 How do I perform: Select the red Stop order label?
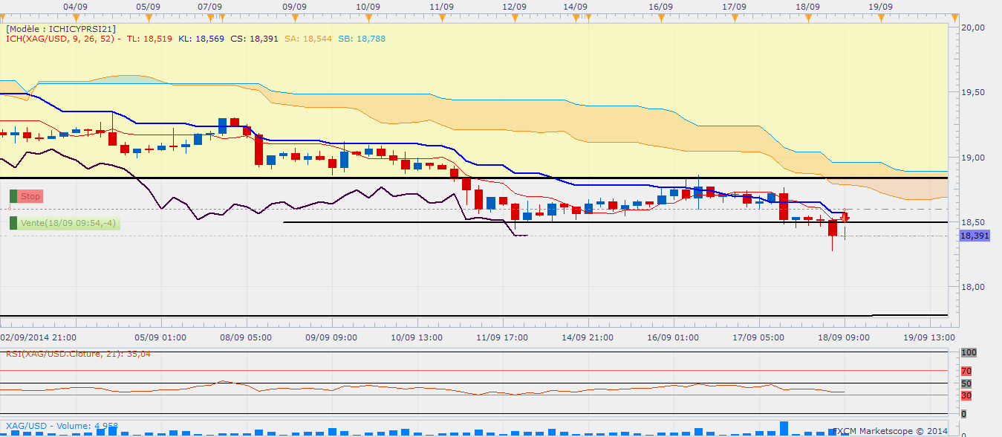(30, 196)
